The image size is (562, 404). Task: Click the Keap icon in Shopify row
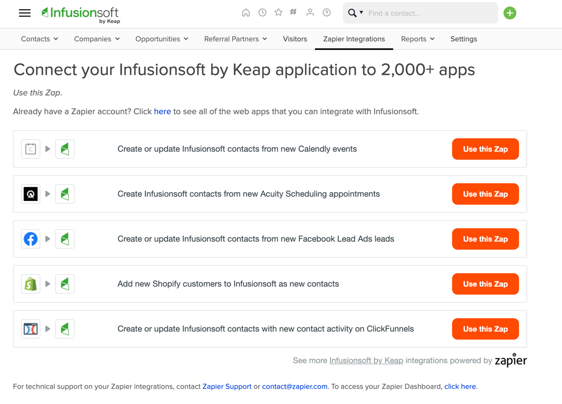(x=65, y=284)
